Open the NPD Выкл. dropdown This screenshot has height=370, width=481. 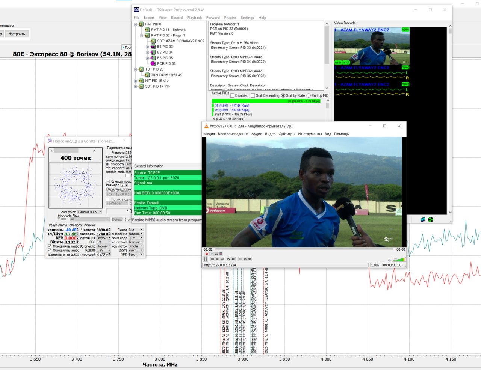(136, 254)
